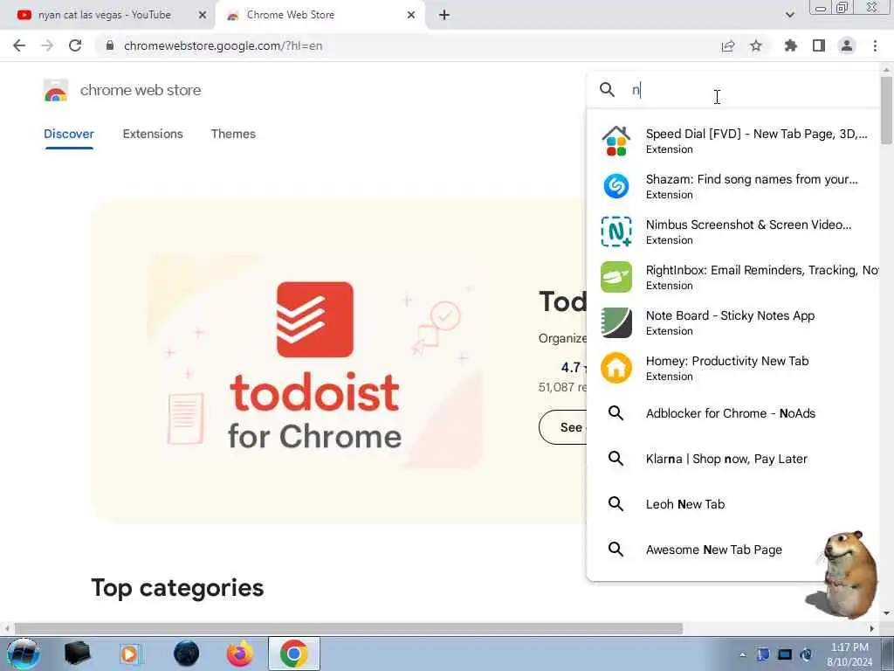Image resolution: width=894 pixels, height=671 pixels.
Task: Open the media player taskbar icon
Action: pyautogui.click(x=129, y=654)
